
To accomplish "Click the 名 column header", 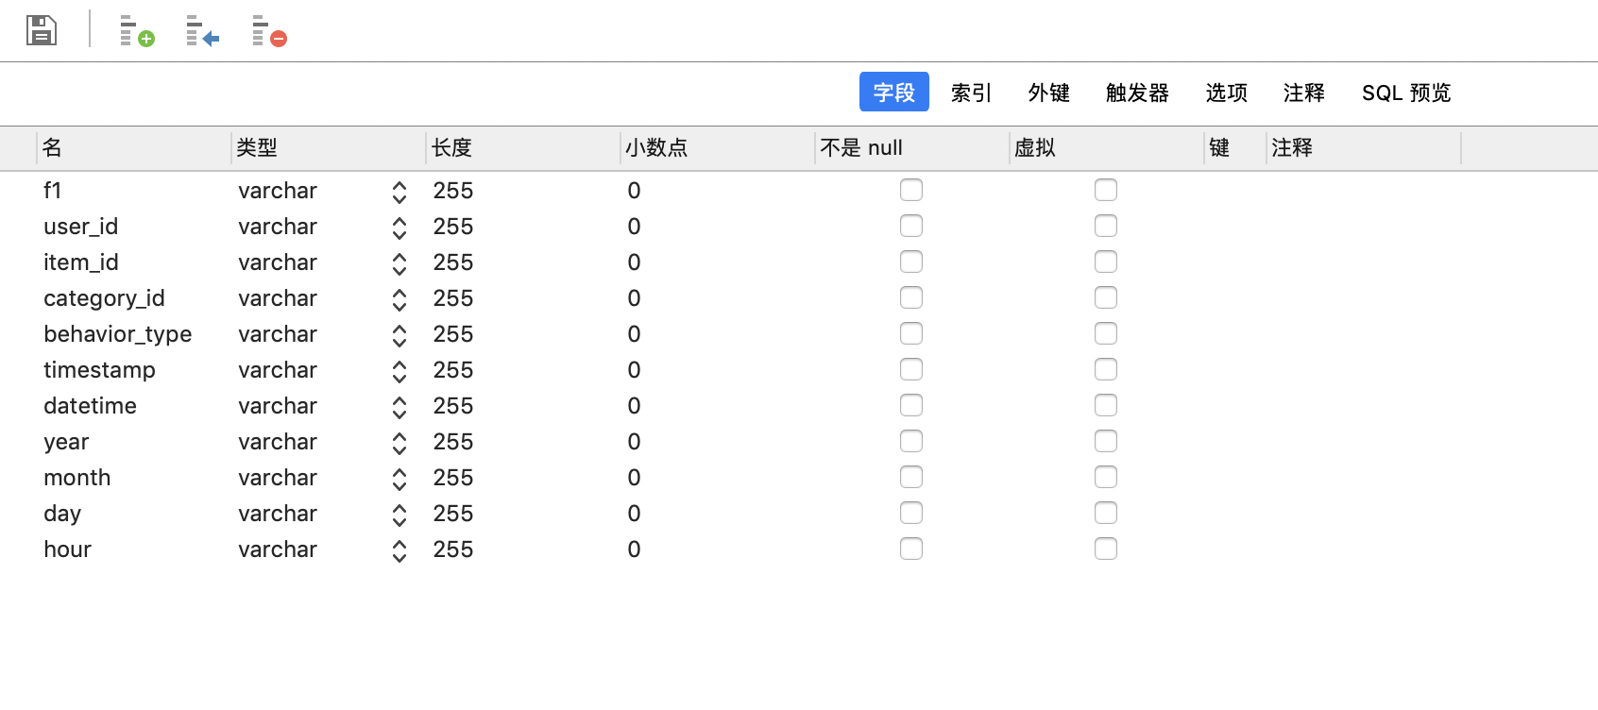I will [133, 147].
